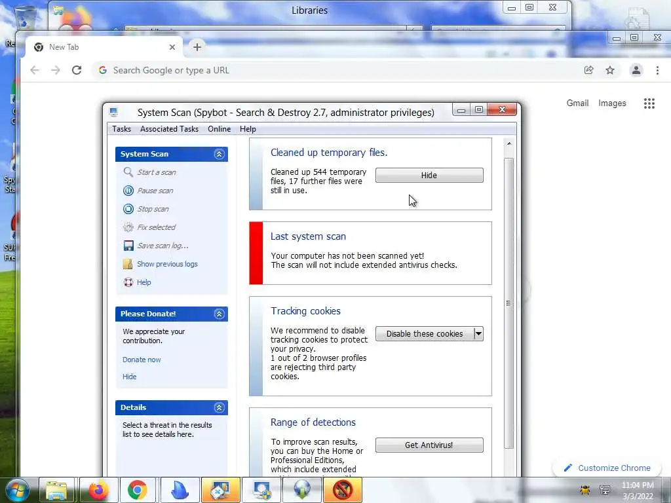Bookmark this tab with the star icon
This screenshot has height=503, width=671.
click(610, 70)
